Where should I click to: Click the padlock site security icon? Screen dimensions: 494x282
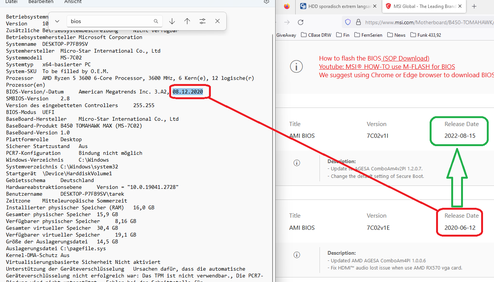pos(358,22)
